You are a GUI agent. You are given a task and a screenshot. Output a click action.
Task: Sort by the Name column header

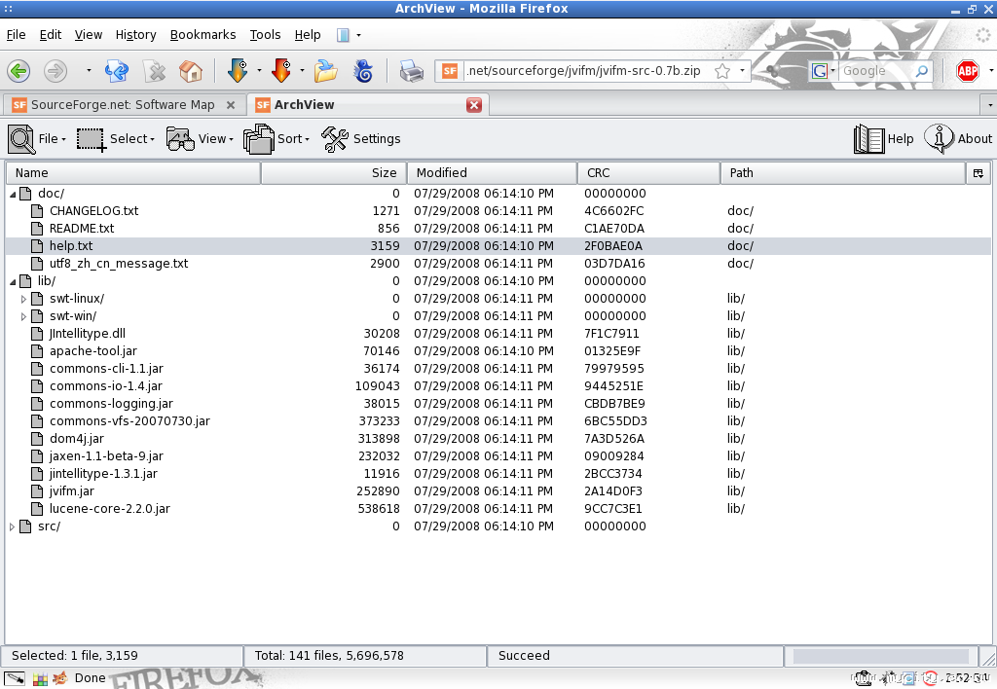[133, 173]
